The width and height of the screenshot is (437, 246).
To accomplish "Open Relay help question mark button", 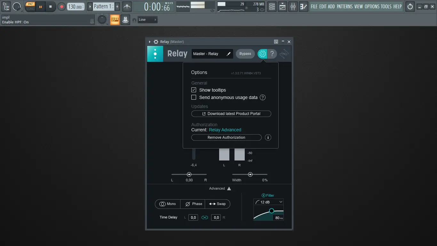I will coord(272,54).
